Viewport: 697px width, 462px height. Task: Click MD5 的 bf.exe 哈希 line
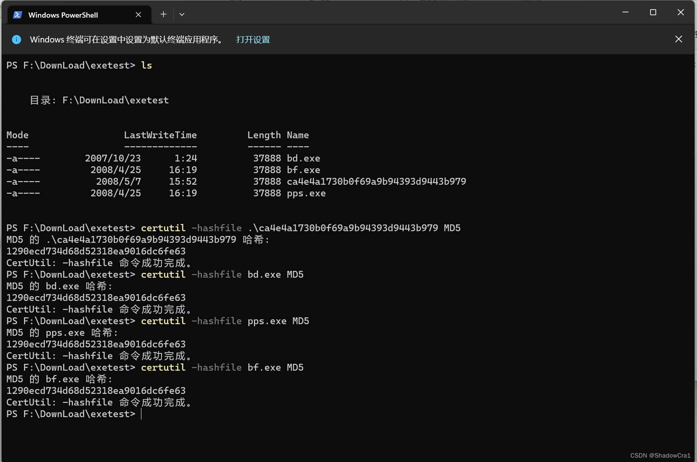pyautogui.click(x=59, y=379)
